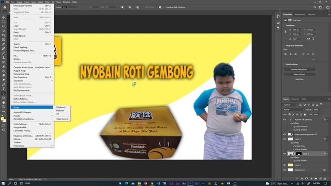Click the Layer 2 mask thumbnail
The height and width of the screenshot is (186, 331).
(x=298, y=154)
